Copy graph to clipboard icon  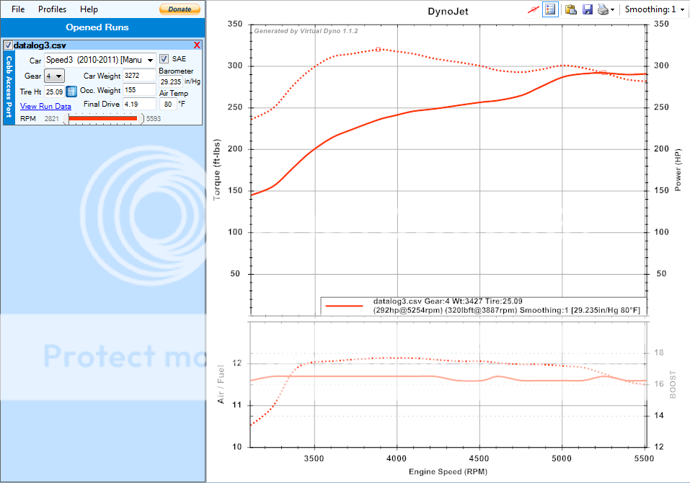coord(571,9)
